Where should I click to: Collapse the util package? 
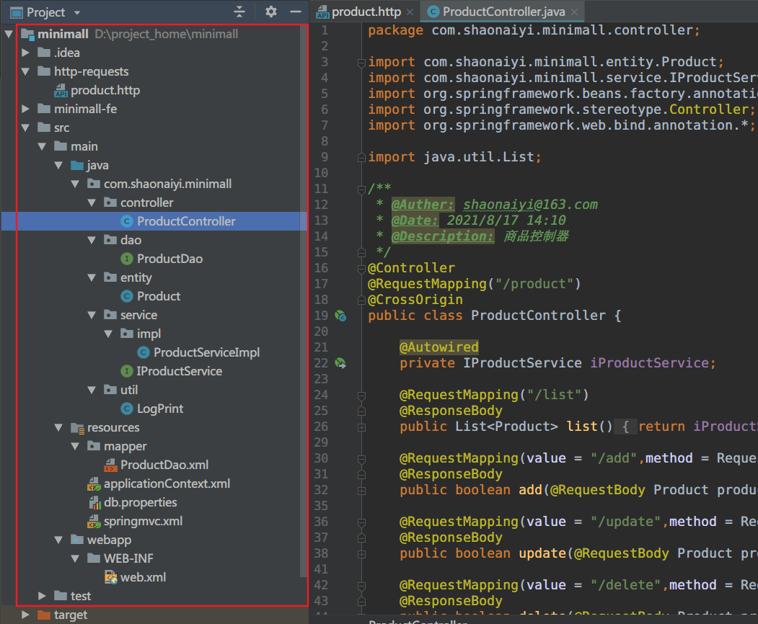tap(92, 391)
